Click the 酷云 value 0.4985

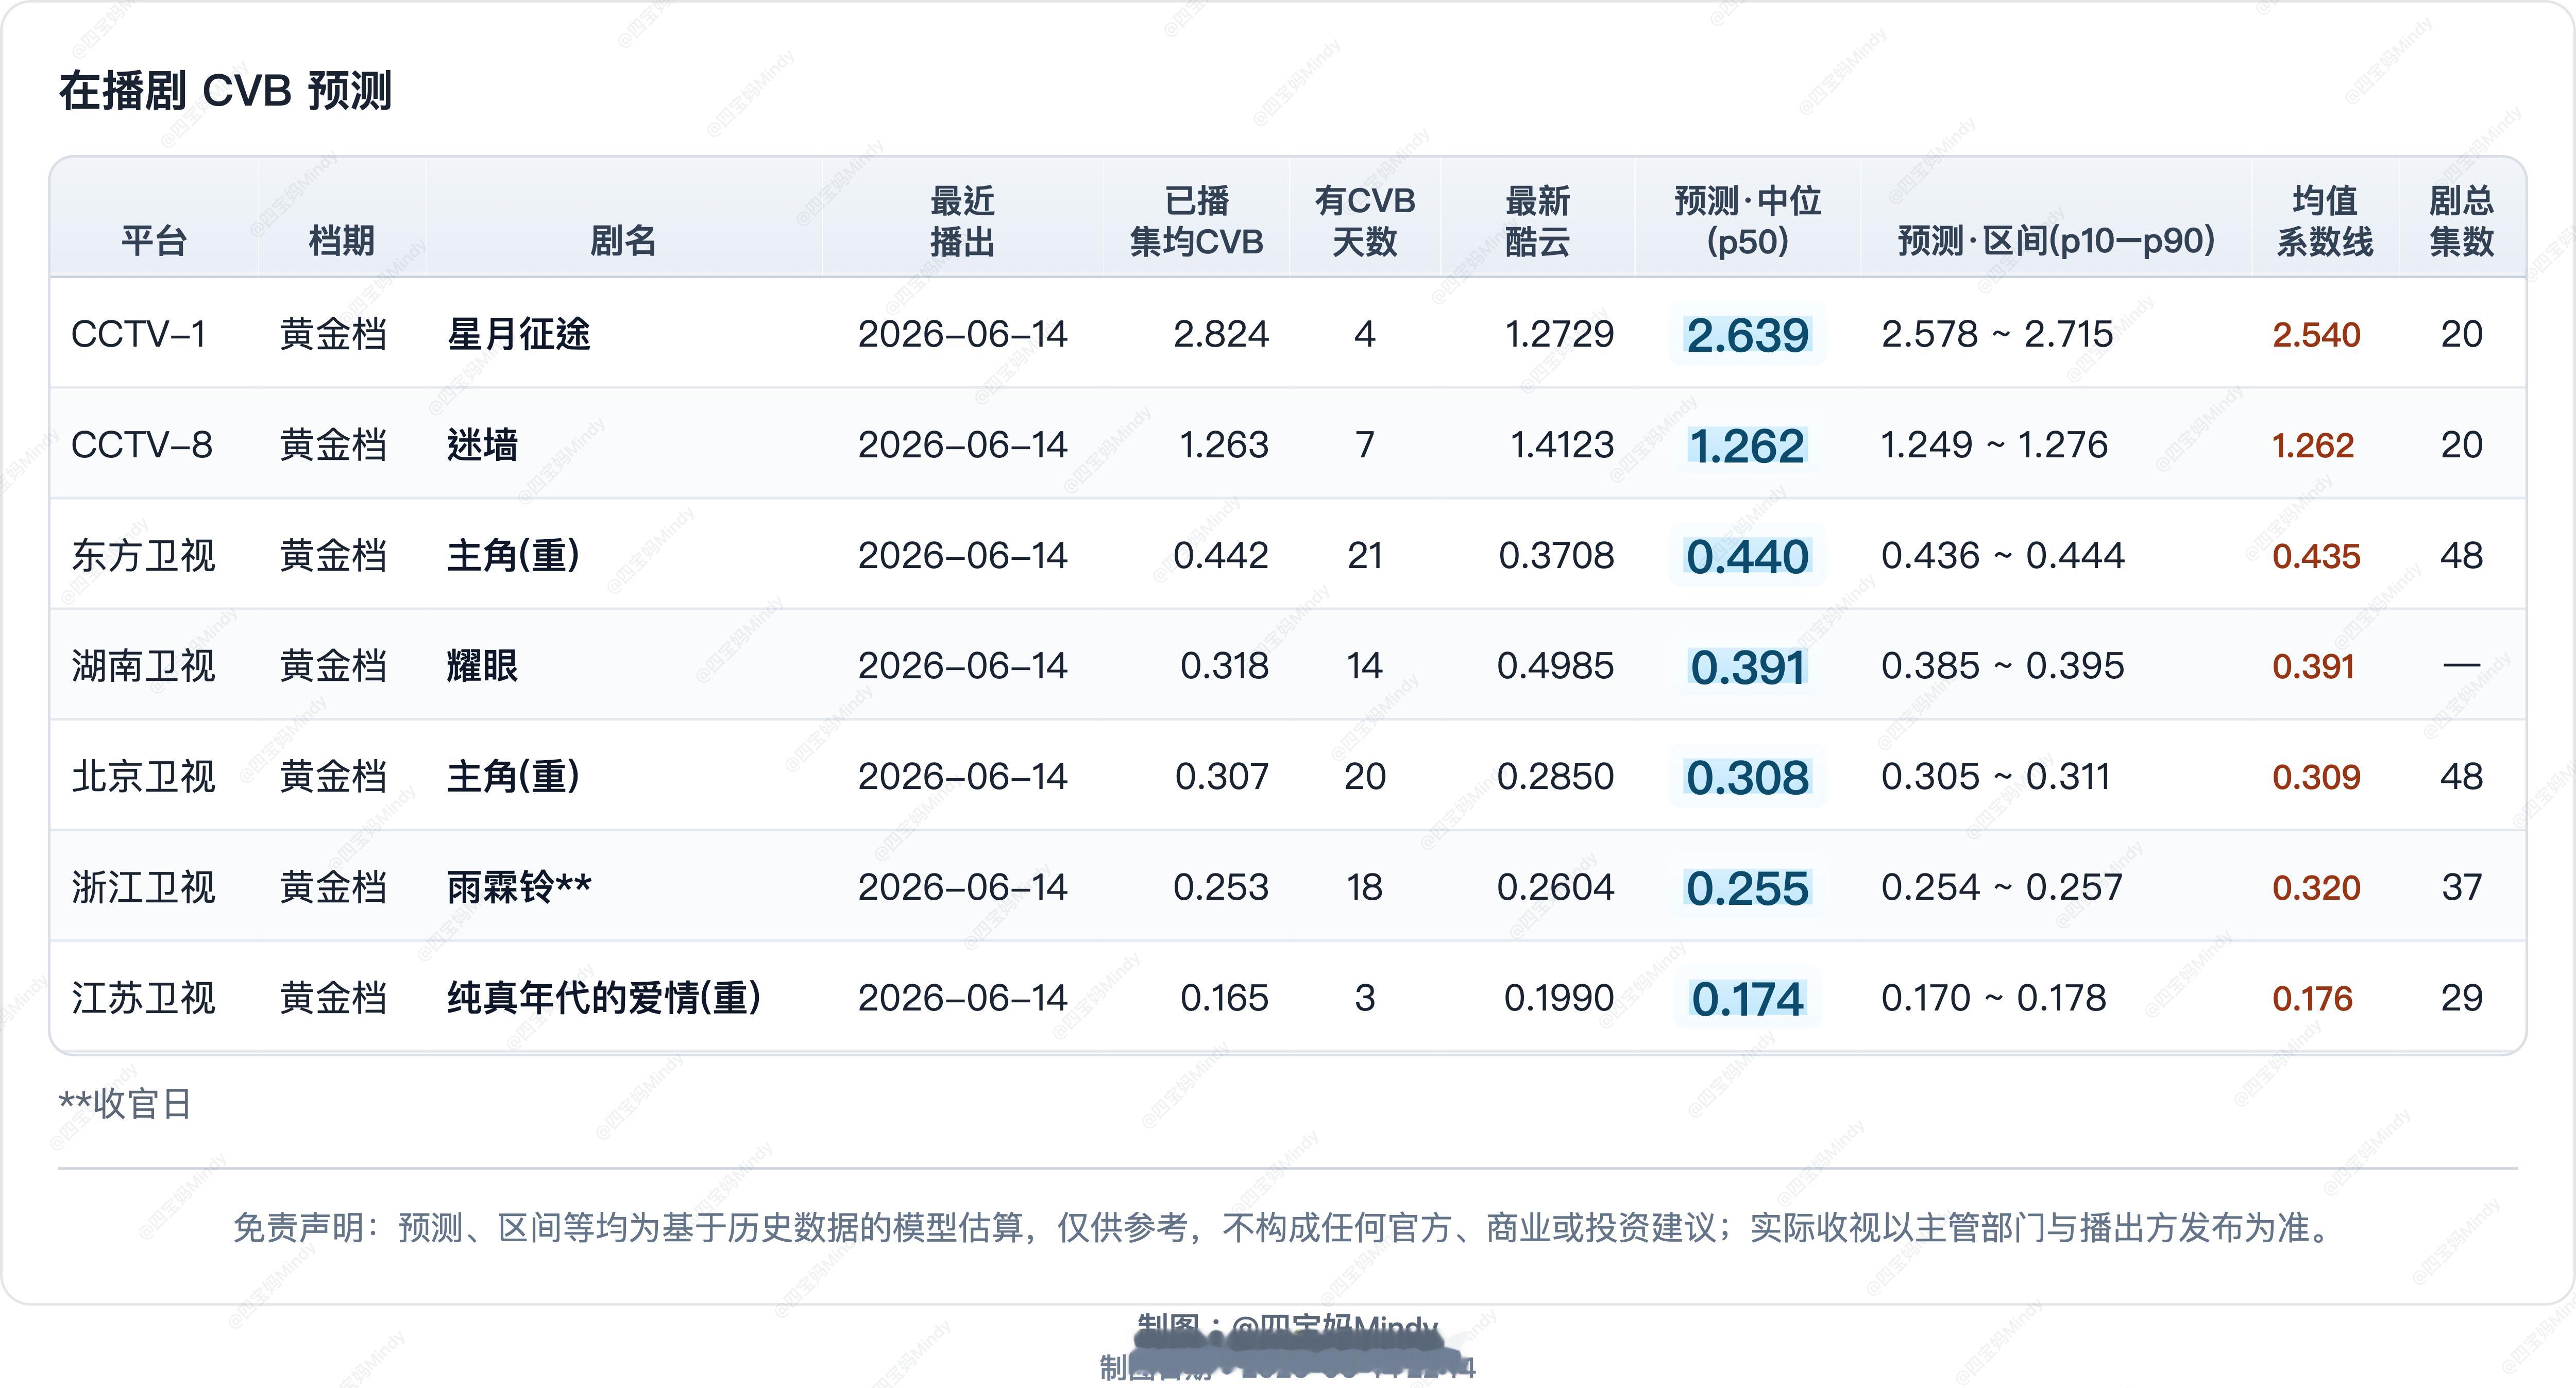tap(1555, 666)
